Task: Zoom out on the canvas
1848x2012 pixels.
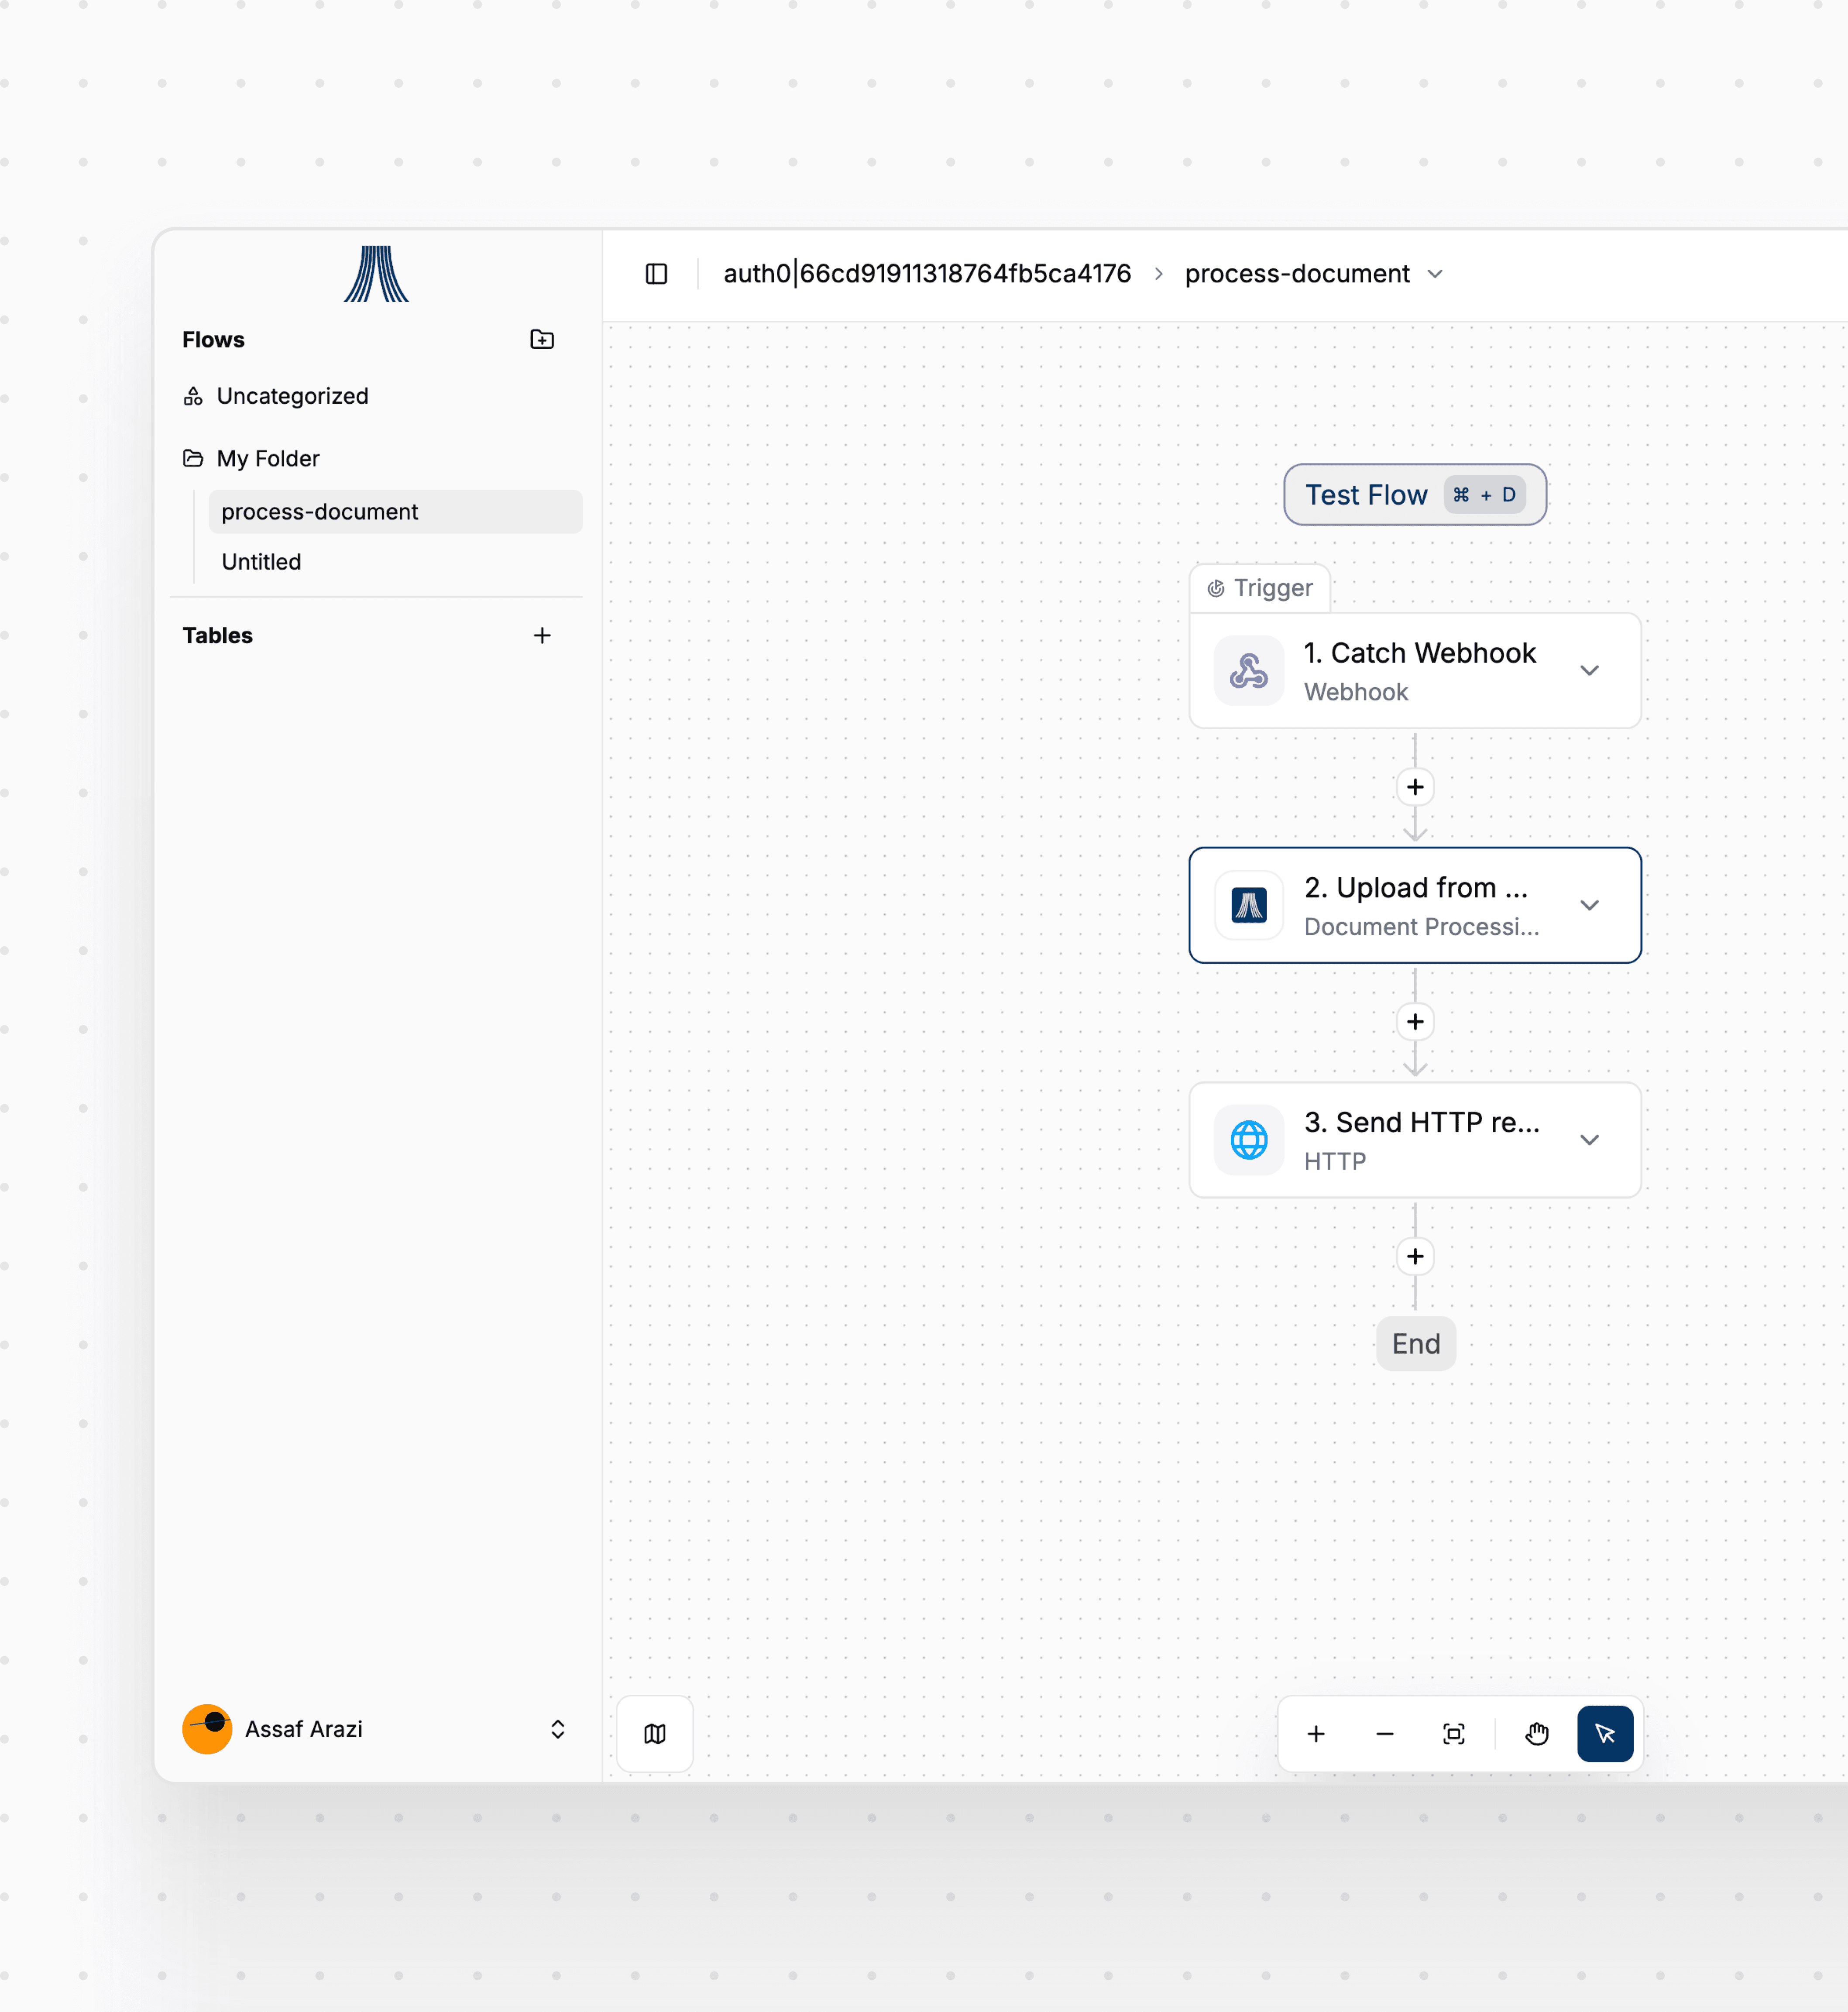Action: 1385,1734
